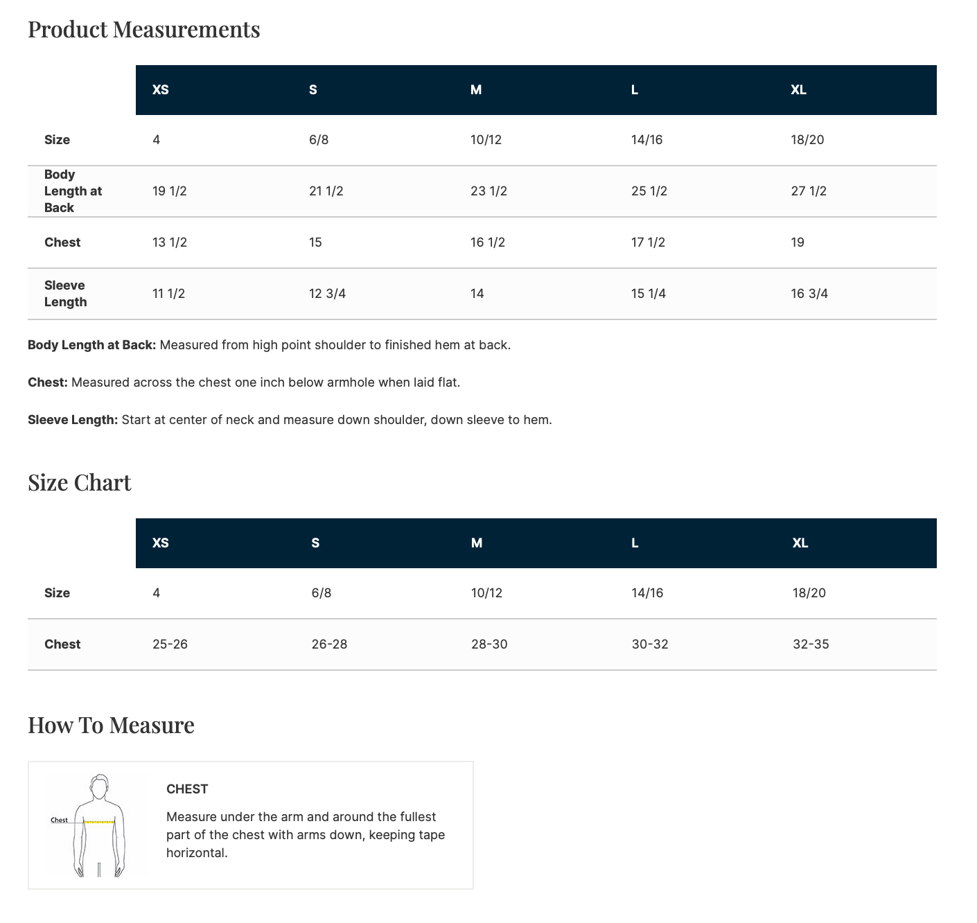Click the How To Measure heading

coord(111,726)
